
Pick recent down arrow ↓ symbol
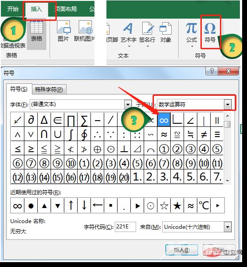click(x=84, y=206)
